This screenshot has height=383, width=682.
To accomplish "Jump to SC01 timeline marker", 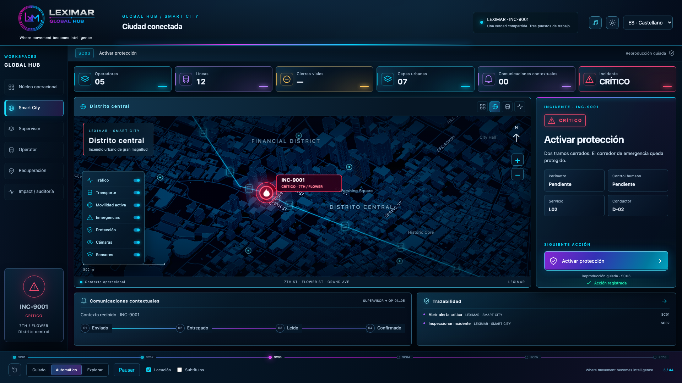I will (x=14, y=357).
